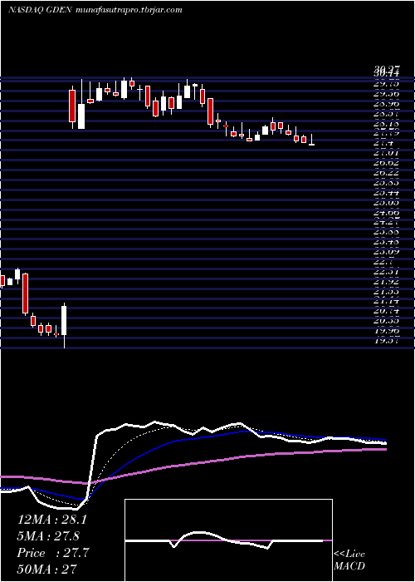This screenshot has width=415, height=582.
Task: Select the 50MA : 27 readout
Action: pos(47,569)
